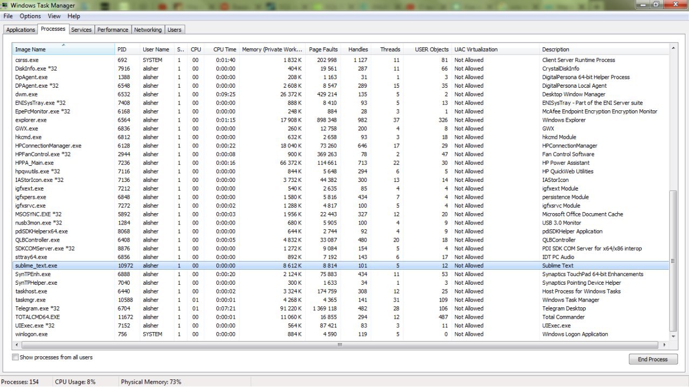Select the SynTPEnh.exe process
Screen dimensions: 689x387
click(x=341, y=274)
